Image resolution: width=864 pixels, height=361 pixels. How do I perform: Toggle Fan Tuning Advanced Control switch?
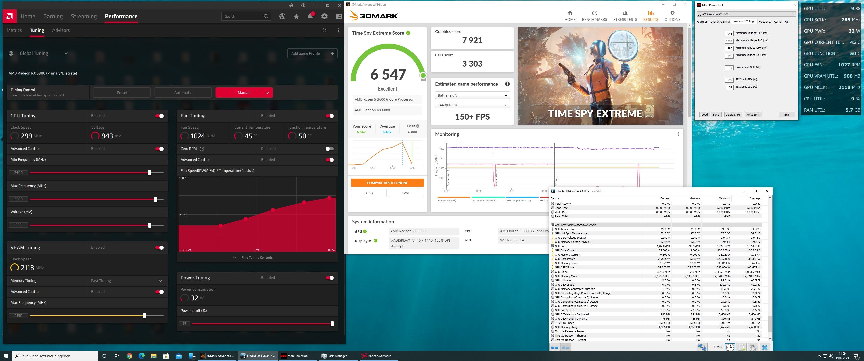coord(330,160)
